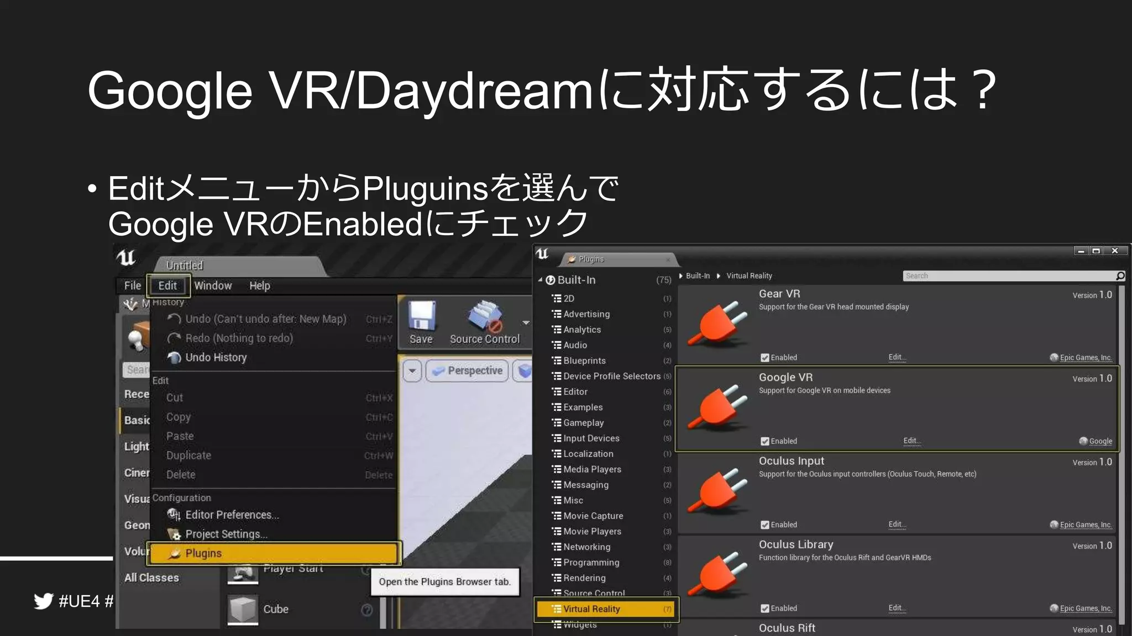Open the Google vendor link
1132x636 pixels.
coord(1100,441)
